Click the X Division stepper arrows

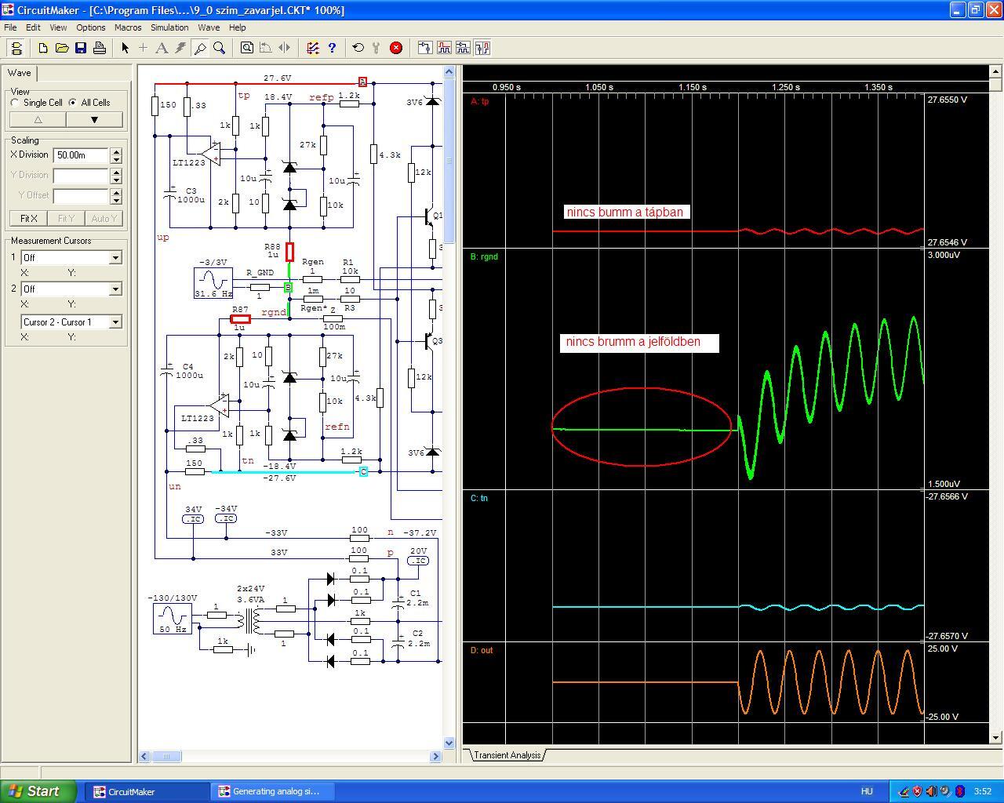click(x=116, y=155)
